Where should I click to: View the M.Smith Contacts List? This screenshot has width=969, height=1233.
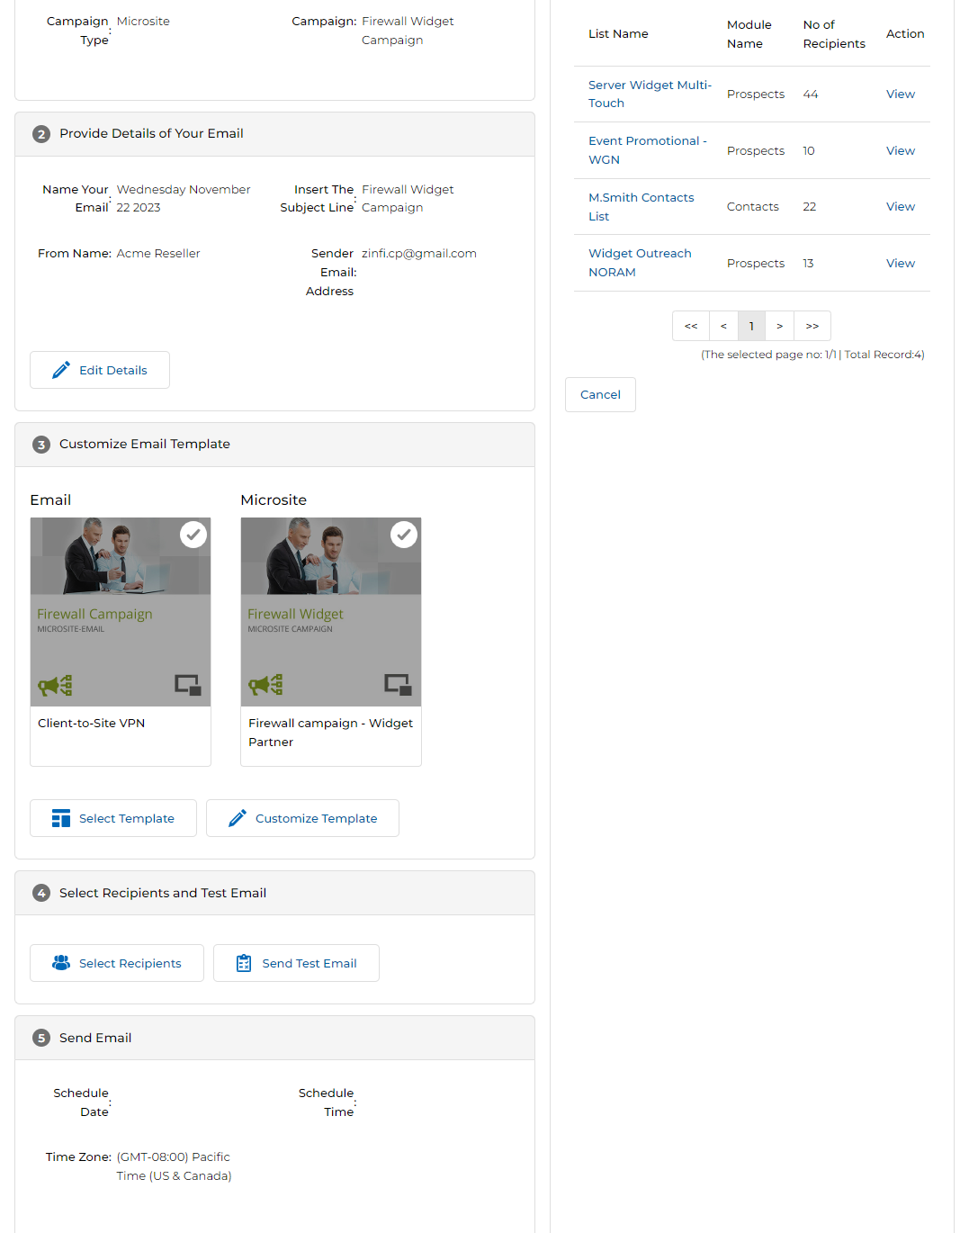[x=901, y=206]
